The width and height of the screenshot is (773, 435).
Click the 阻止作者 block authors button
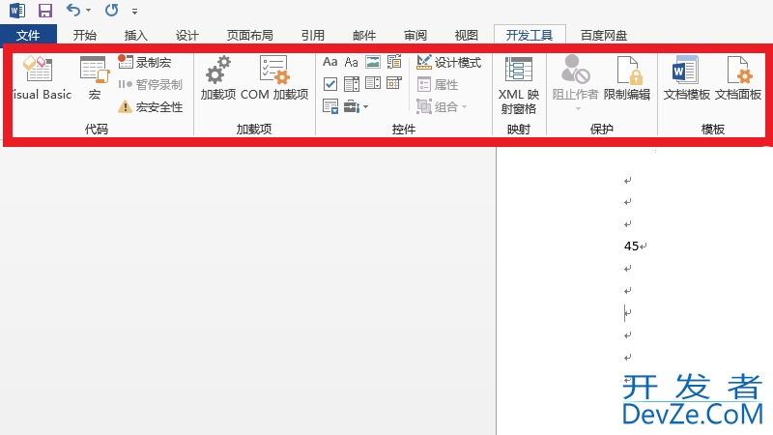pyautogui.click(x=575, y=78)
